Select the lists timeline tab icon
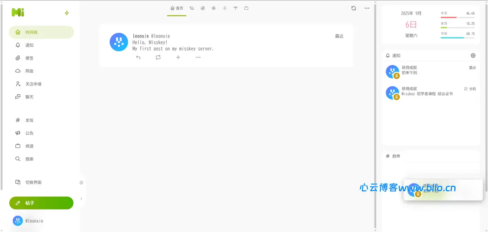This screenshot has width=488, height=232. click(224, 8)
